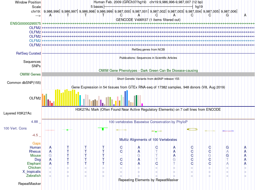The width and height of the screenshot is (255, 190).
Task: Open the GENCODE V49lift37 track title
Action: 148,20
